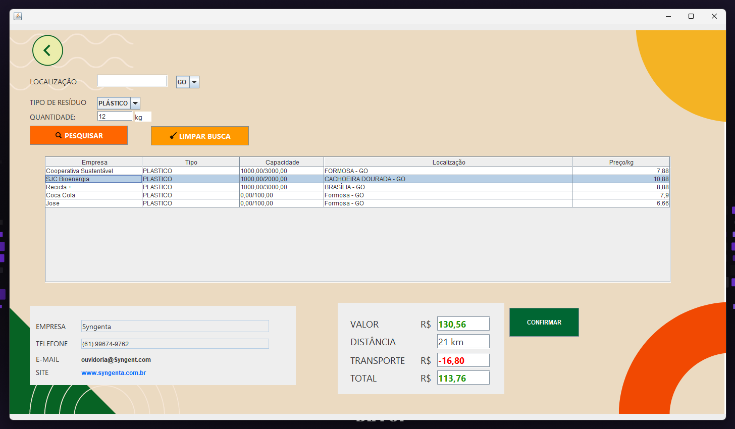Click the LIMPAR BUSCA button
The height and width of the screenshot is (429, 735).
200,136
